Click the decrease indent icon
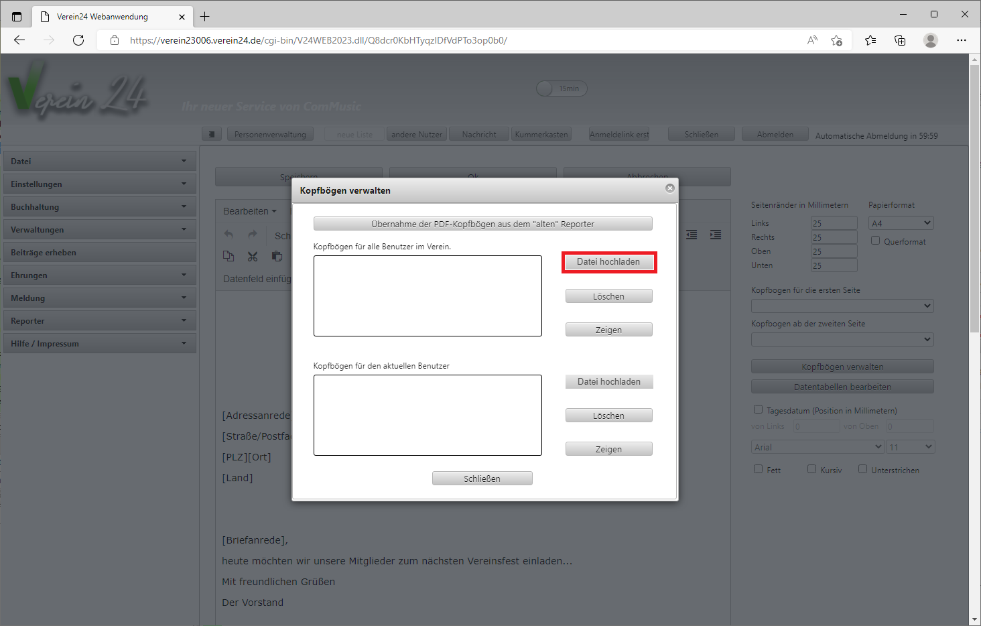The height and width of the screenshot is (626, 981). pyautogui.click(x=692, y=235)
